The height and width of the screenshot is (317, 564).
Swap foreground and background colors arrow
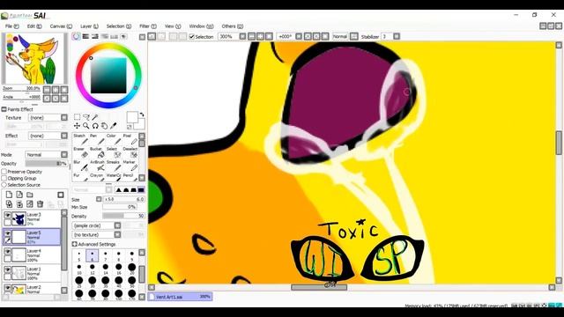(142, 114)
